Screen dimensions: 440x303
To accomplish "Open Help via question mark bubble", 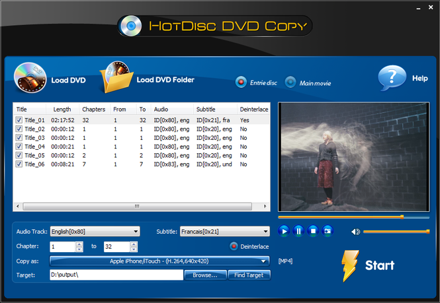I will coord(392,78).
